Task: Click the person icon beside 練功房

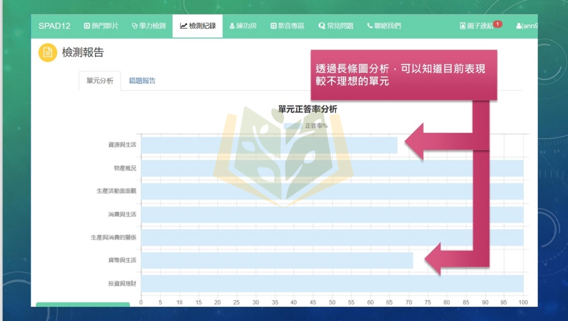Action: click(232, 26)
